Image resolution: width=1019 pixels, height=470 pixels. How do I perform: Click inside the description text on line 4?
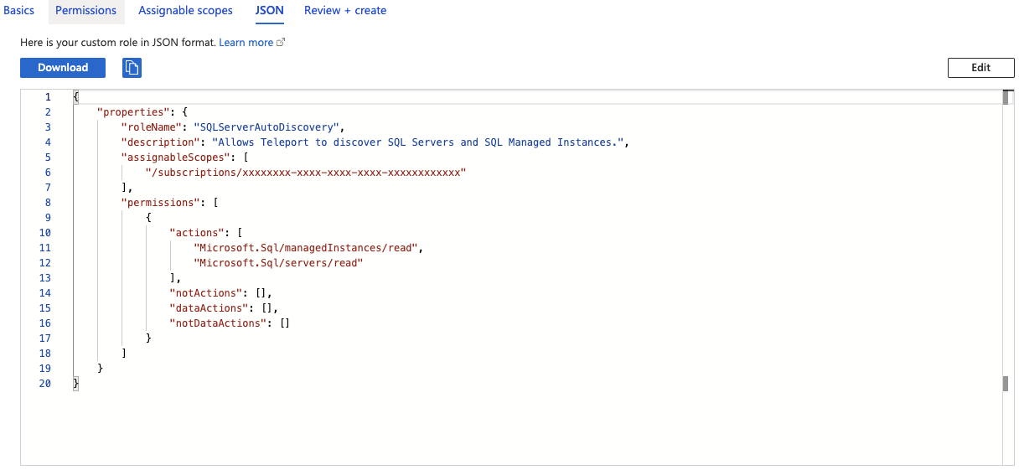pos(419,142)
